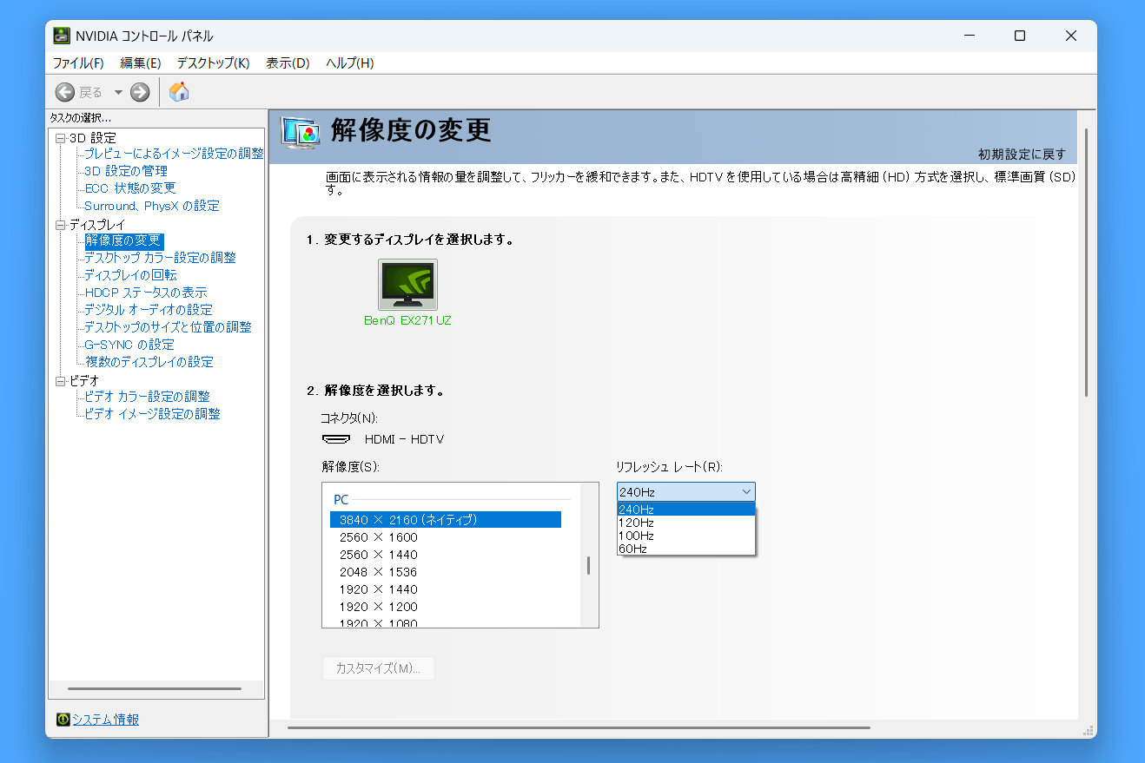The image size is (1145, 763).
Task: Select the BenQ EX271UZ monitor icon
Action: [x=407, y=285]
